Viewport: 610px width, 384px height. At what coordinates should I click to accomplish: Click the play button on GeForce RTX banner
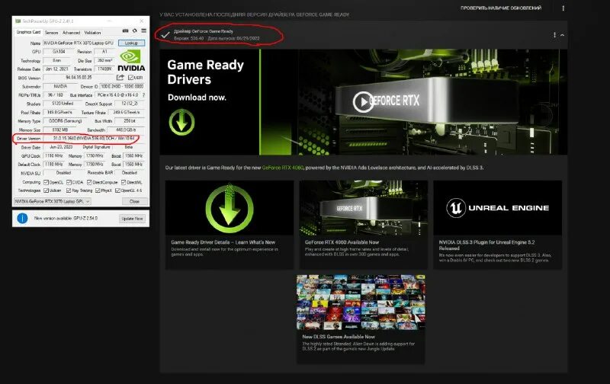tap(363, 102)
